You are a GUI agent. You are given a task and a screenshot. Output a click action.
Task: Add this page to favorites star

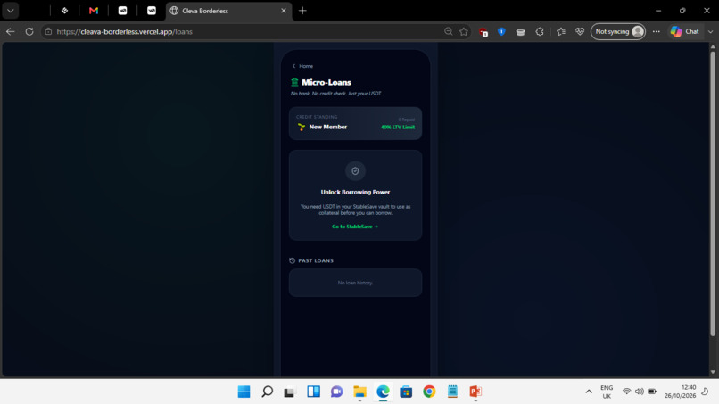(464, 31)
